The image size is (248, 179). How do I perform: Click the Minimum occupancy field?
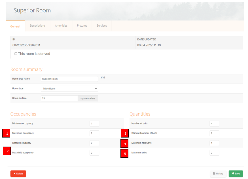[x=94, y=124]
